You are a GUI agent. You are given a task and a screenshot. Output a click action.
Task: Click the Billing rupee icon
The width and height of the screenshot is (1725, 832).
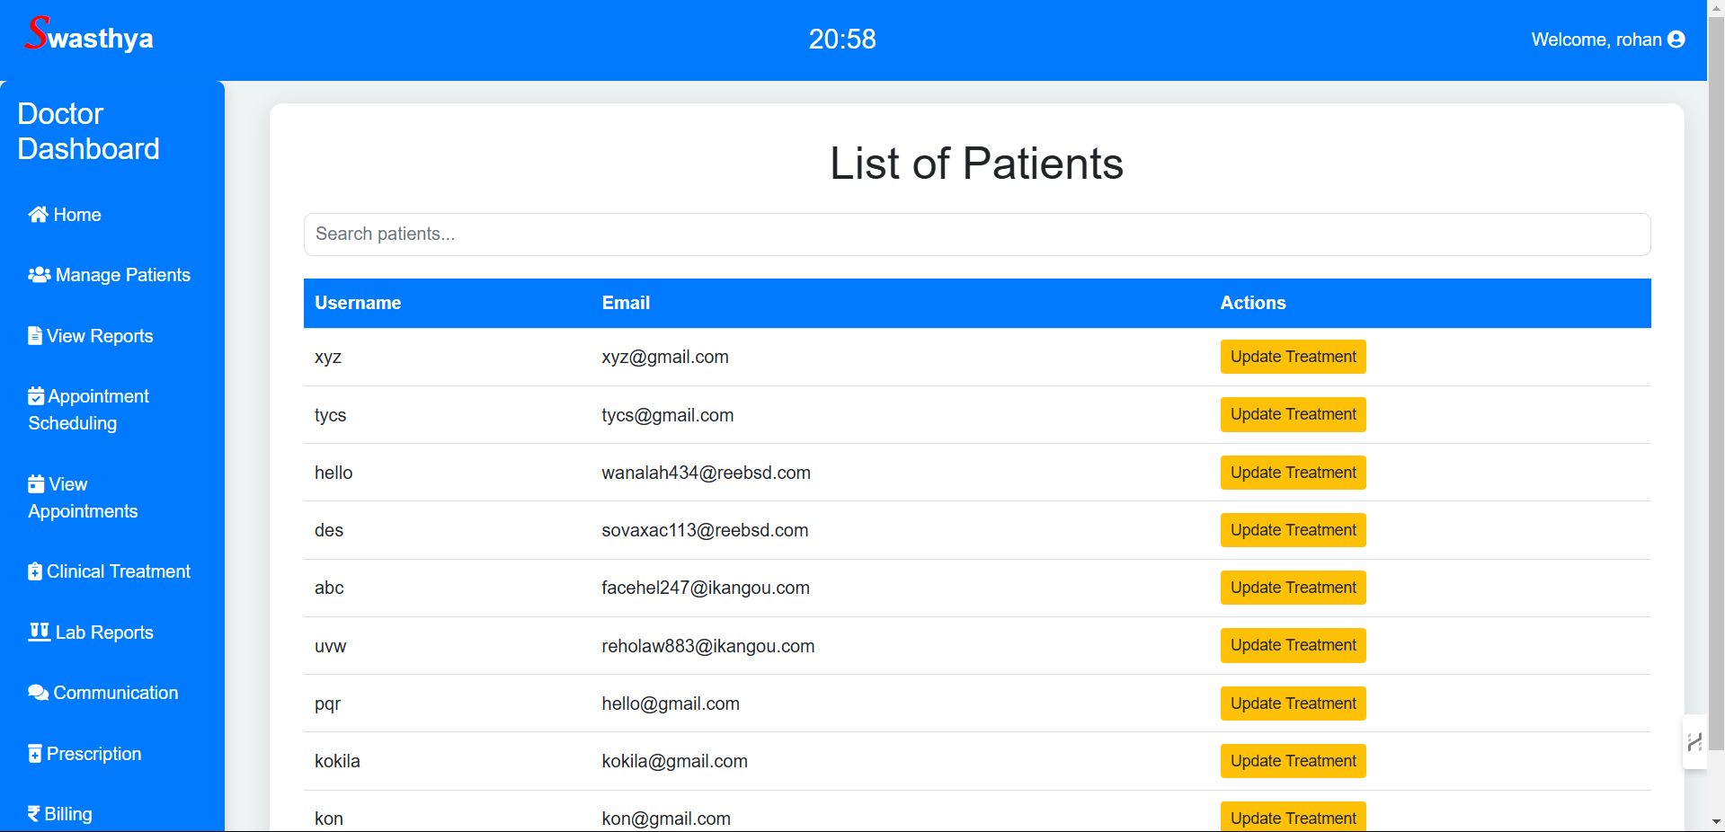[34, 813]
